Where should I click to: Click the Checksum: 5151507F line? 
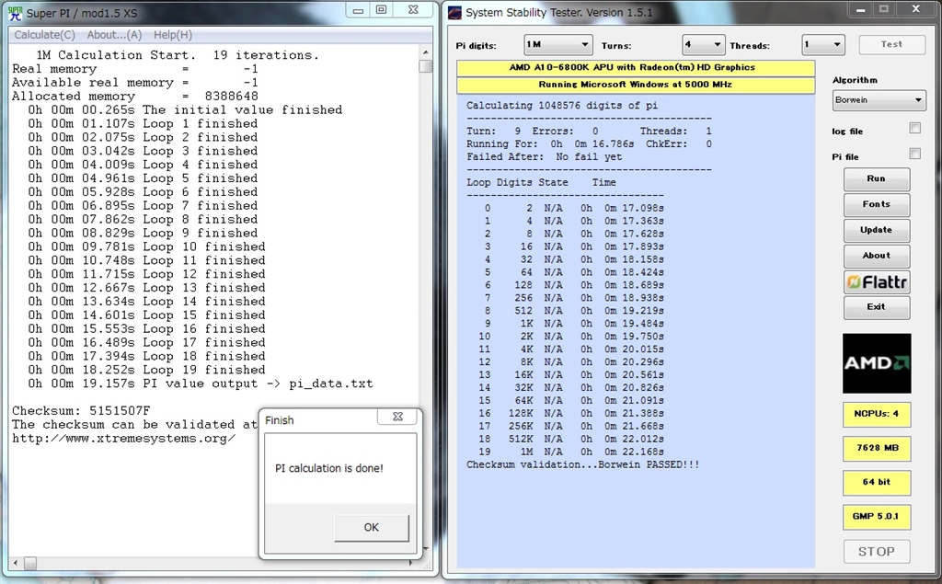coord(81,411)
